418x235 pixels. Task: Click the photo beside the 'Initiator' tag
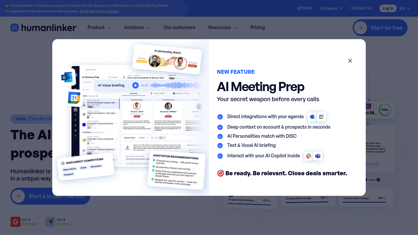[180, 63]
